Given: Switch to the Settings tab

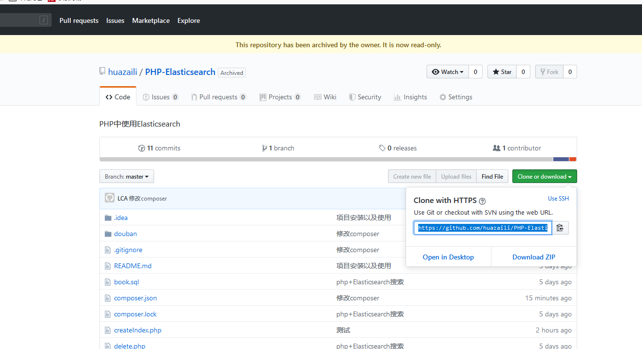Looking at the screenshot, I should pyautogui.click(x=456, y=97).
